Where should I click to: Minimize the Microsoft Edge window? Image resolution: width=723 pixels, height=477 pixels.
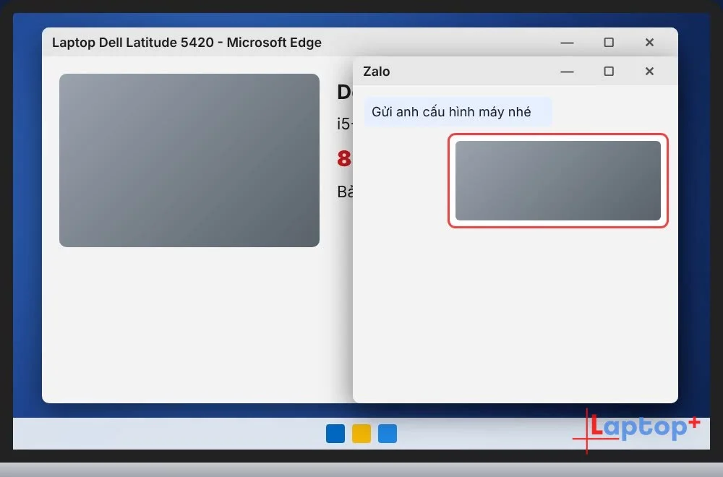point(567,43)
